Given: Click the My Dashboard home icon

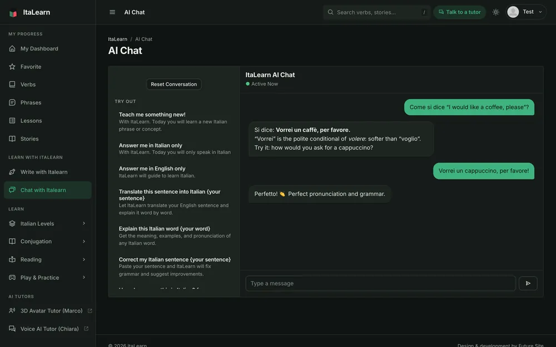Looking at the screenshot, I should point(12,48).
